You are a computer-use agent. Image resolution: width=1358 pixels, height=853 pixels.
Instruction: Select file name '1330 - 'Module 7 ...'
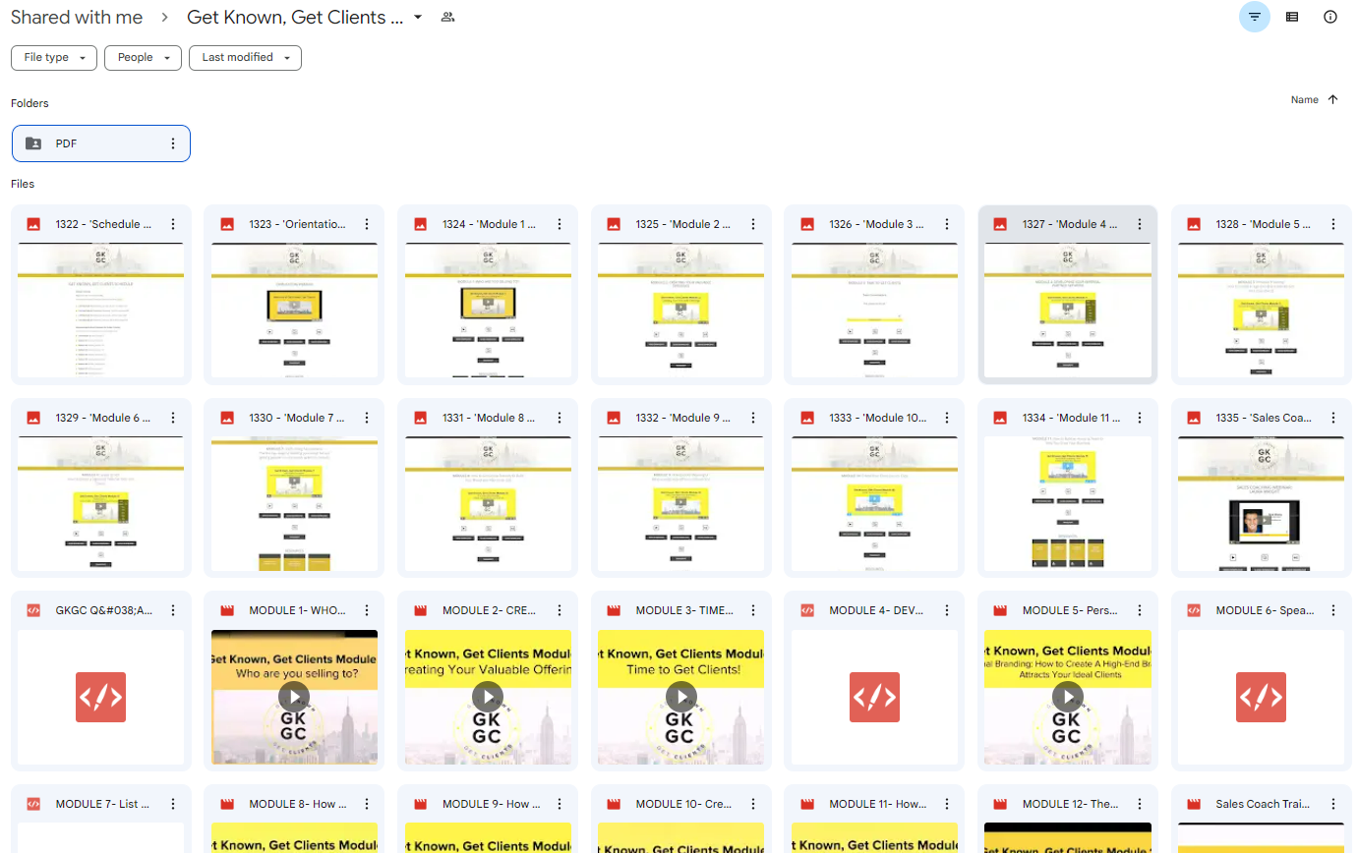pos(297,419)
